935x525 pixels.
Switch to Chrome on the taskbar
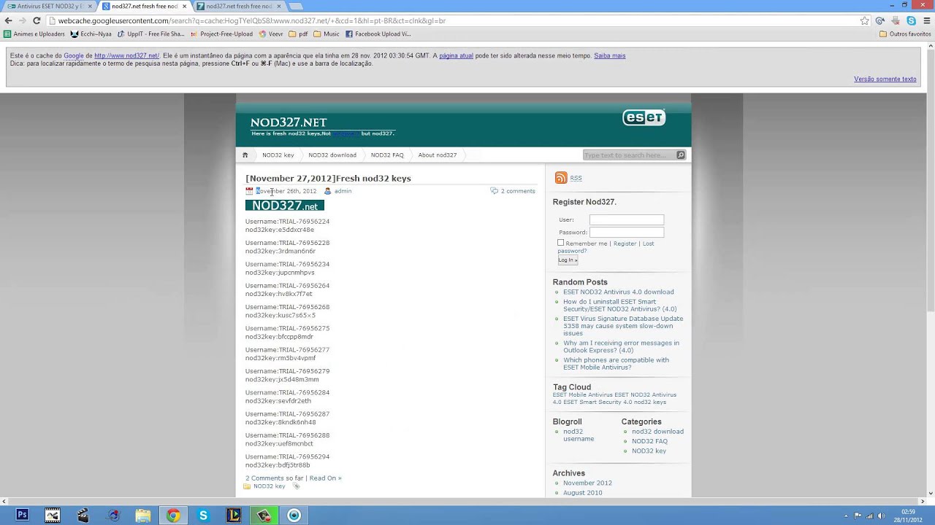tap(173, 515)
